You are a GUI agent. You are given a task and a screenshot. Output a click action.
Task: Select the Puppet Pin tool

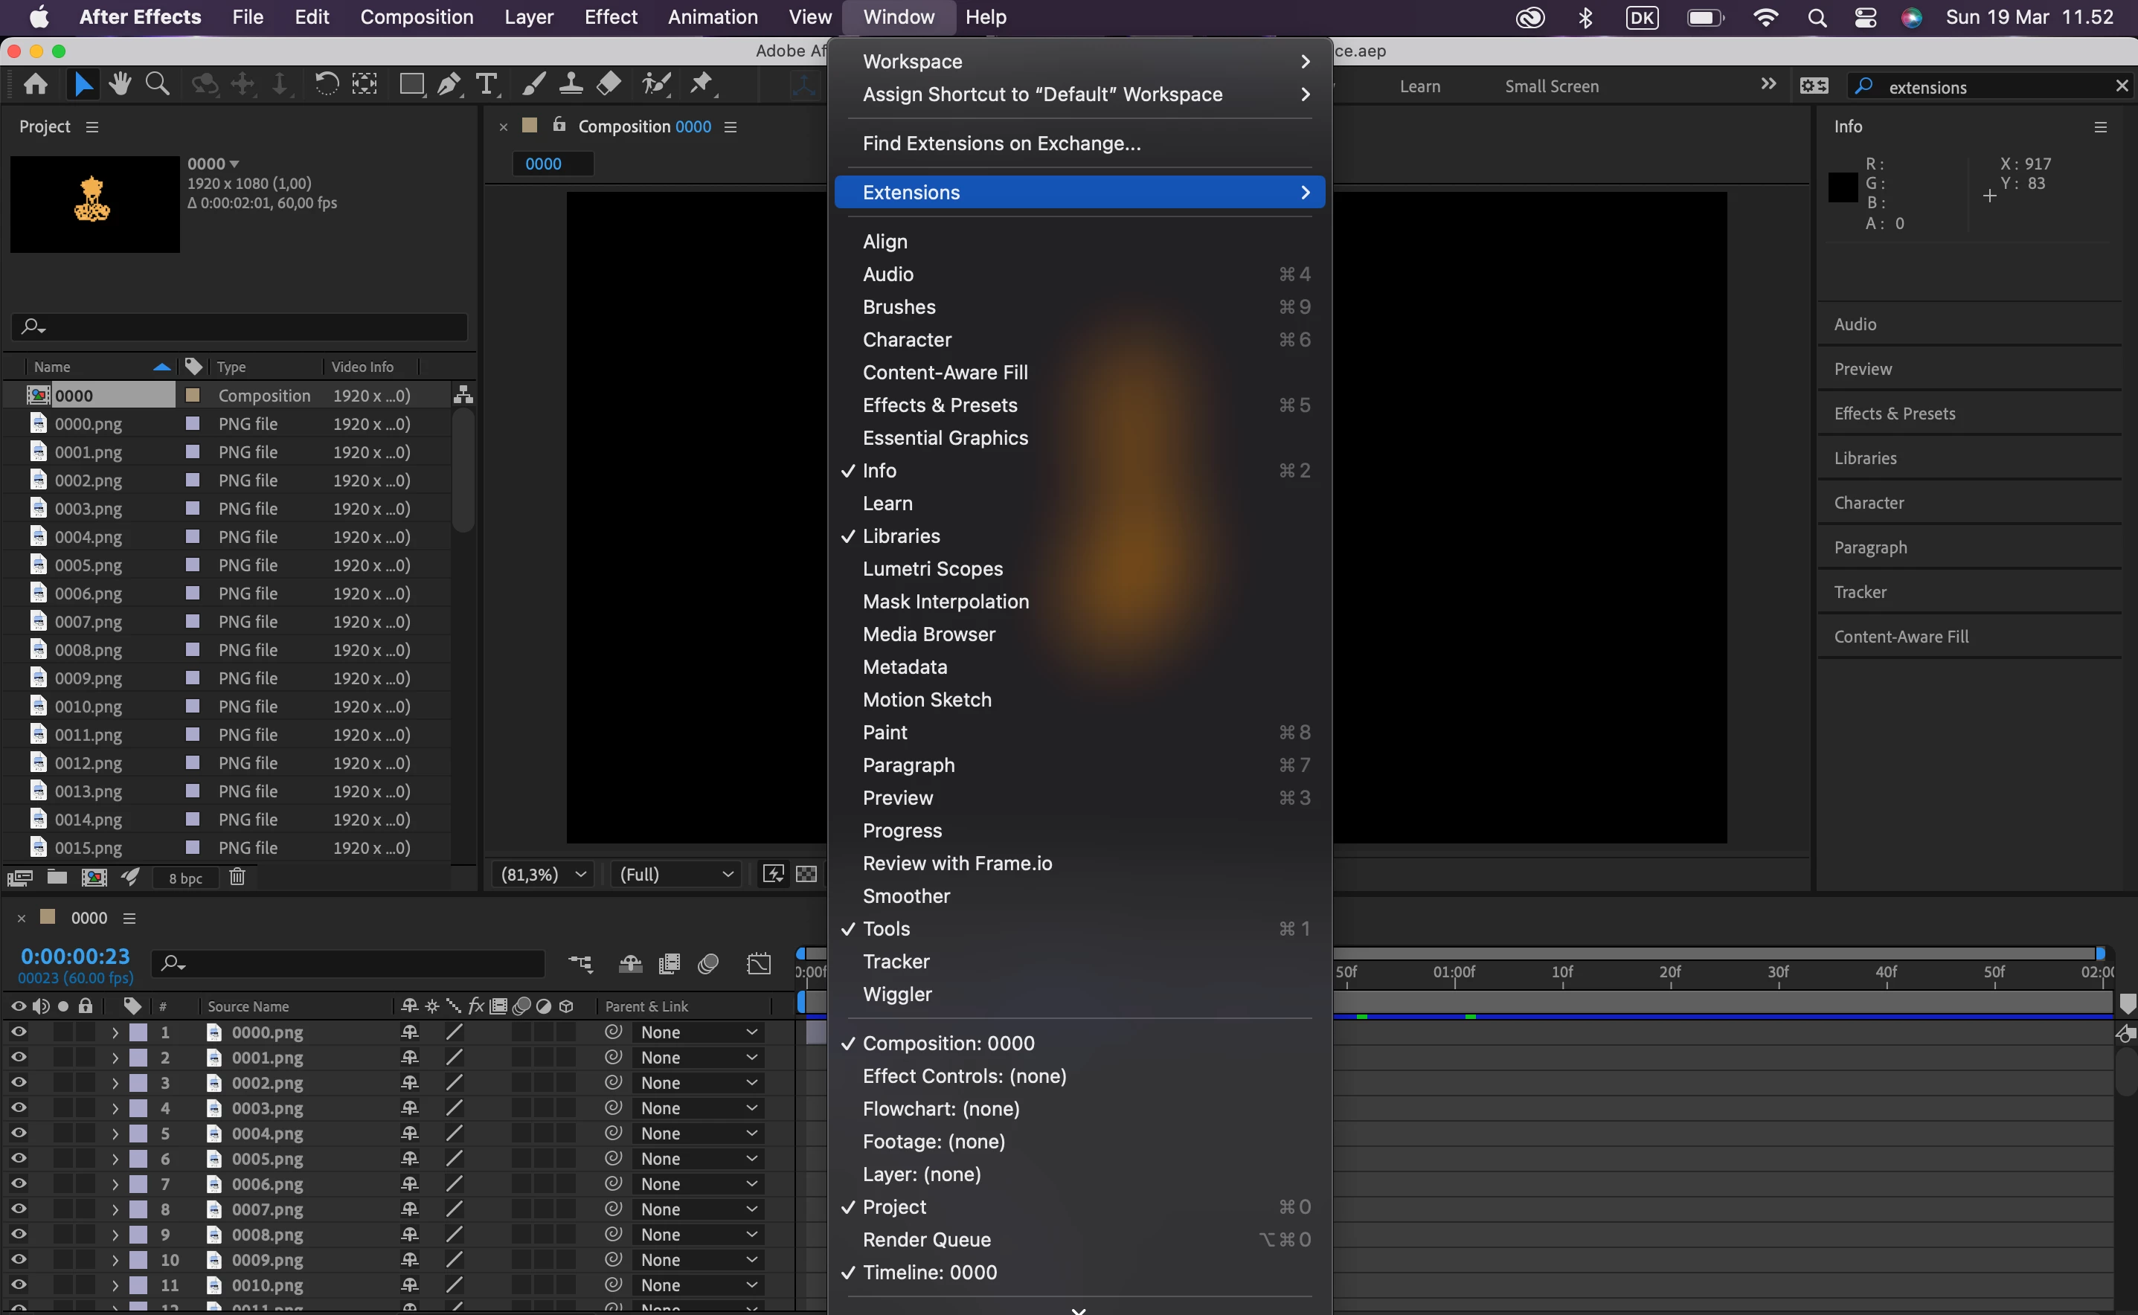coord(701,84)
